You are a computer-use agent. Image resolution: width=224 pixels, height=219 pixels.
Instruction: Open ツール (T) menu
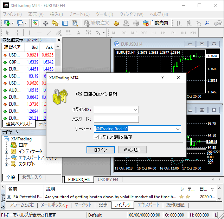pyautogui.click(x=104, y=14)
